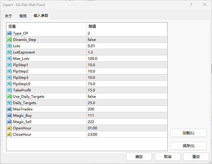
Task: Click the integer icon beside MaxTrades
Action: point(9,109)
